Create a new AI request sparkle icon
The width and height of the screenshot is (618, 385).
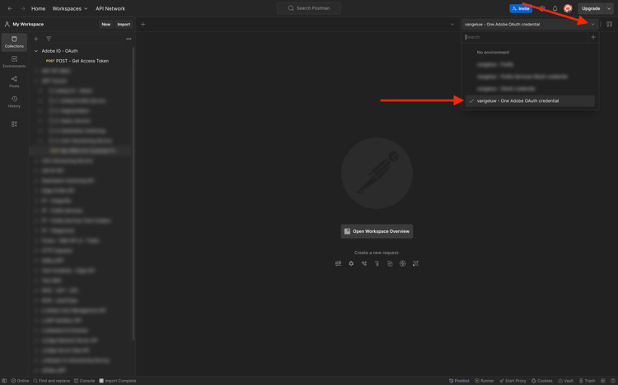click(x=364, y=263)
